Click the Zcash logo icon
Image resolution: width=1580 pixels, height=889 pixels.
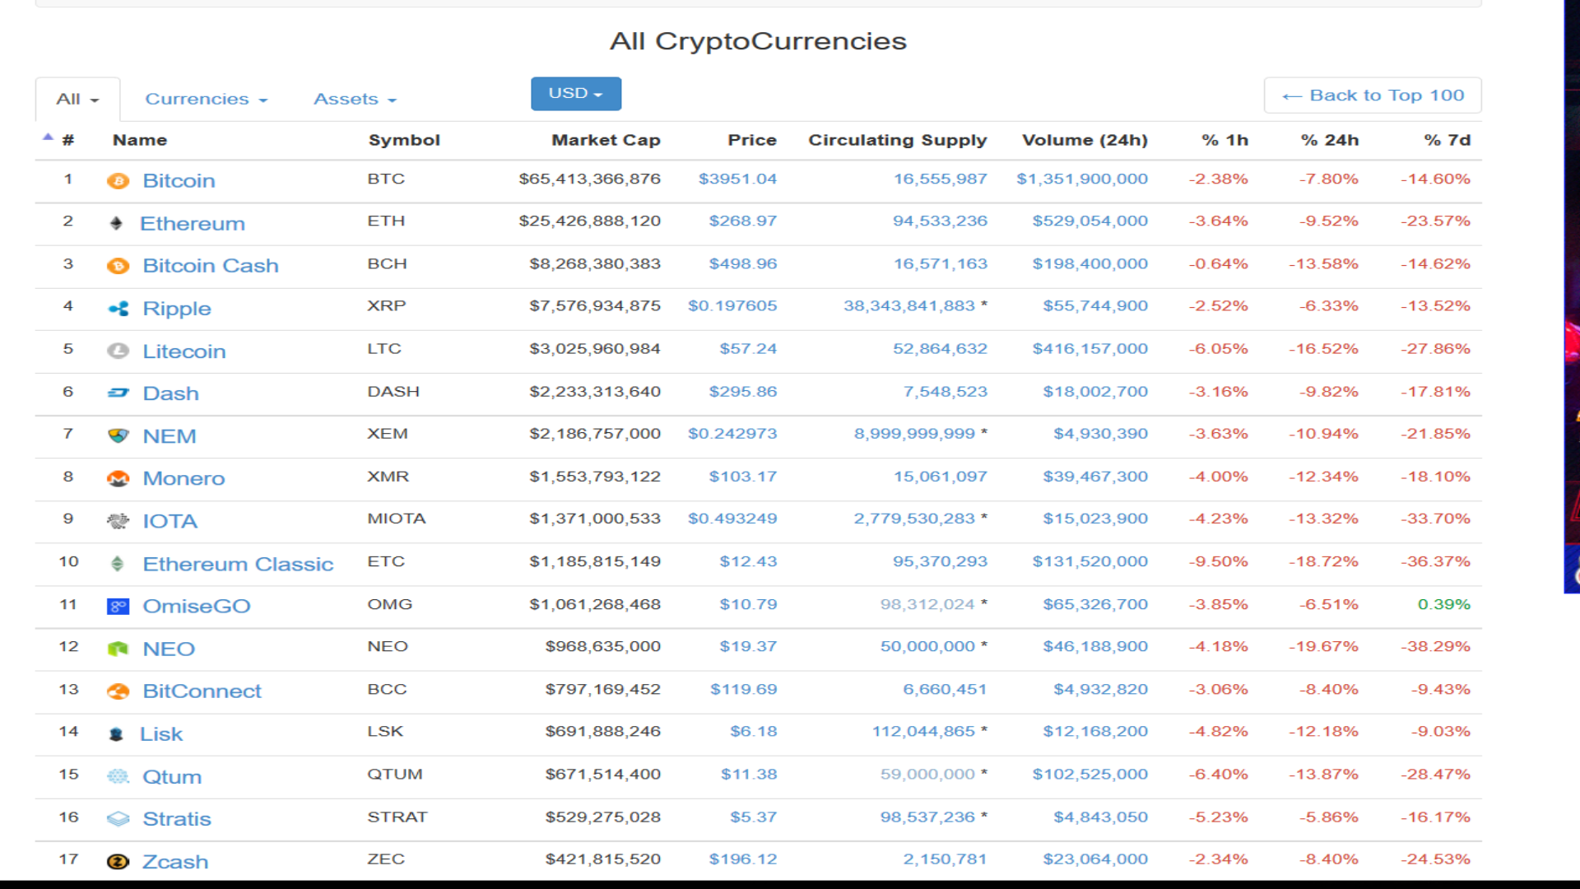point(118,862)
